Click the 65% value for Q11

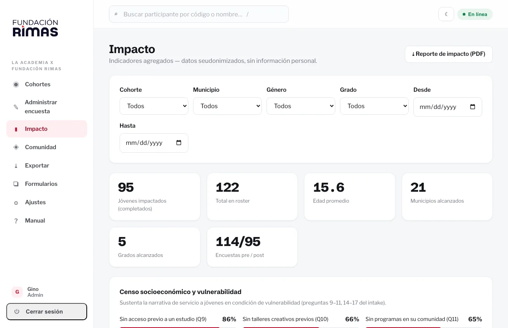pyautogui.click(x=475, y=319)
